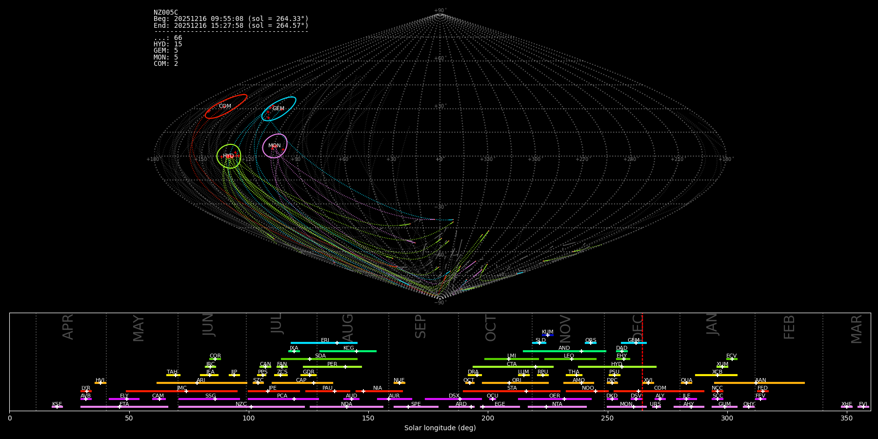Select the XHE shower label in timeline
The image size is (878, 439).
pos(846,404)
